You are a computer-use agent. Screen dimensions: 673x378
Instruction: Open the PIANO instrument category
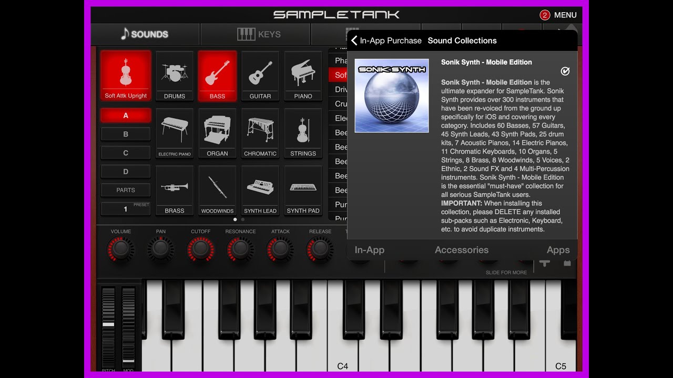[x=303, y=76]
